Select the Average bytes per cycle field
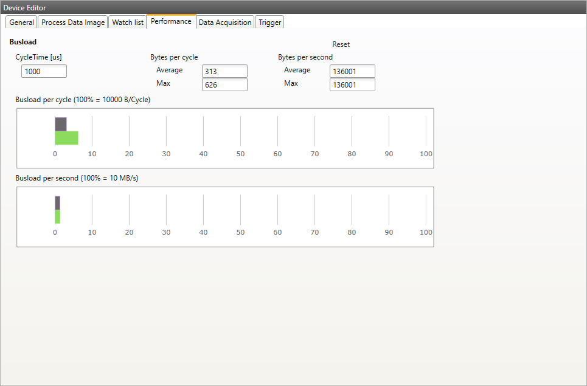Image resolution: width=587 pixels, height=386 pixels. (224, 71)
